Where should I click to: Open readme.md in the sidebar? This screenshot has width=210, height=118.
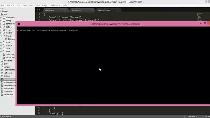(x=9, y=91)
